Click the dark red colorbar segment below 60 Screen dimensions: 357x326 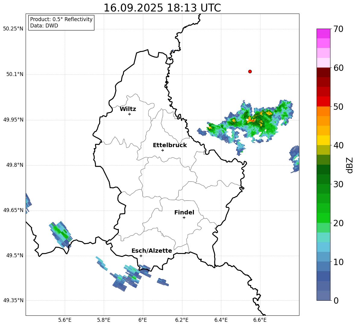coord(323,72)
